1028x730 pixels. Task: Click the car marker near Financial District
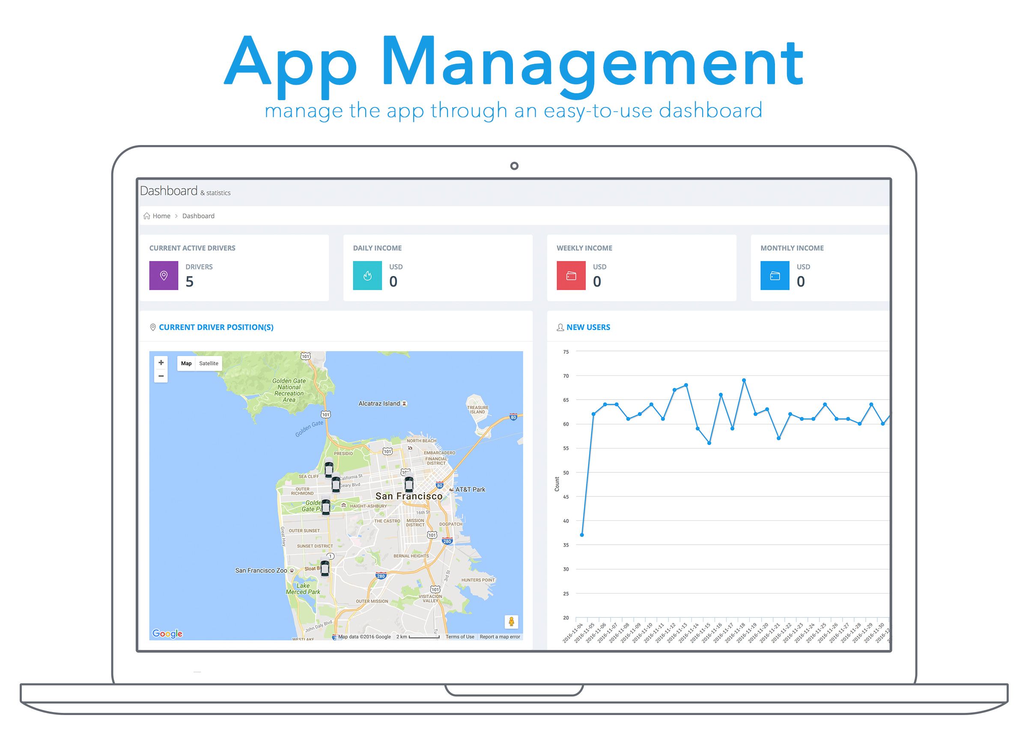[x=408, y=484]
